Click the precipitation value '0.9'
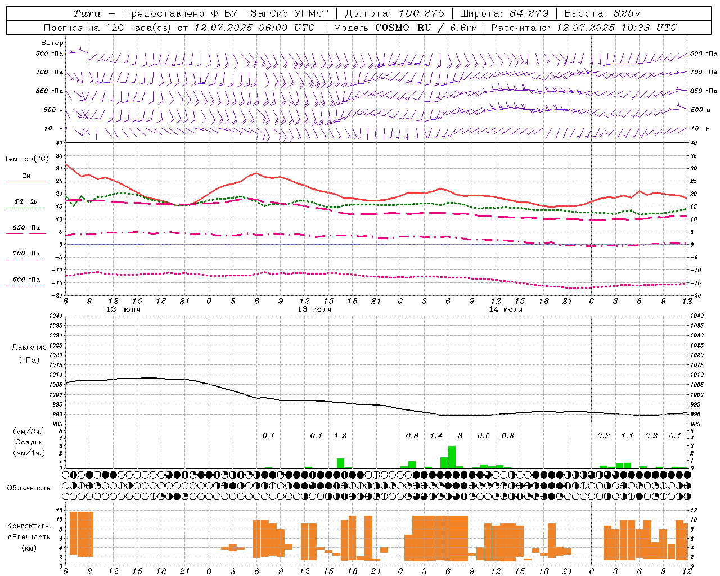The height and width of the screenshot is (576, 720). tap(412, 436)
